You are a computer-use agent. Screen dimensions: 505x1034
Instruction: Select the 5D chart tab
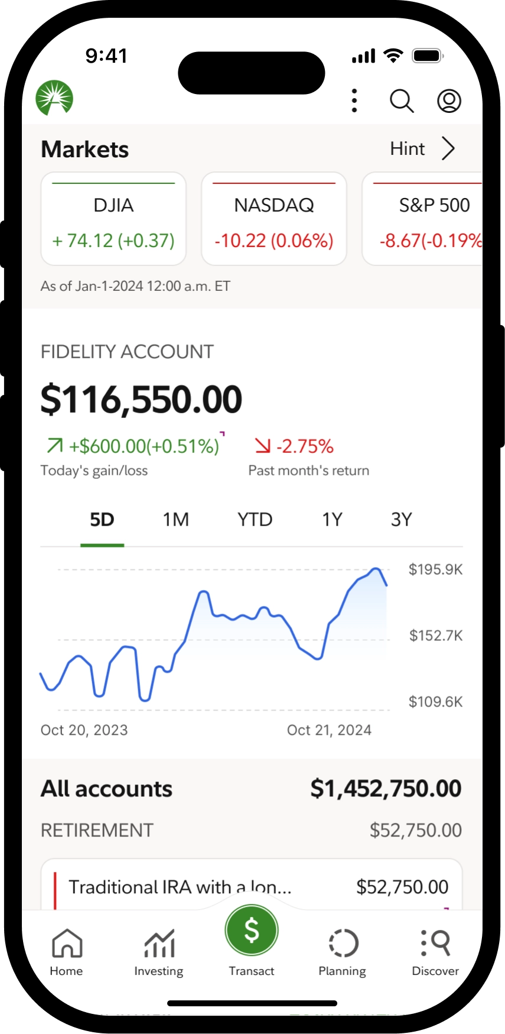click(x=102, y=520)
